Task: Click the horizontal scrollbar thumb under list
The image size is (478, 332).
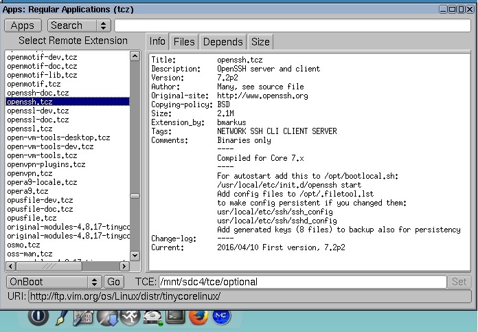Action: pyautogui.click(x=49, y=267)
